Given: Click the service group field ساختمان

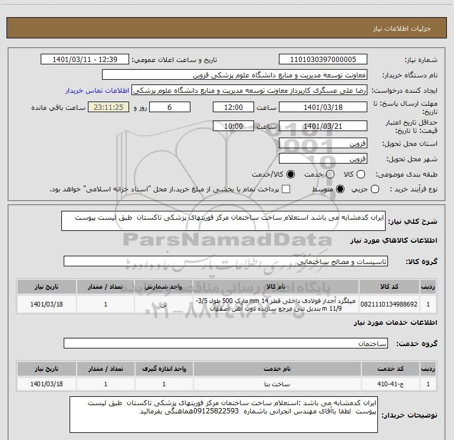Looking at the screenshot, I should pyautogui.click(x=226, y=343).
